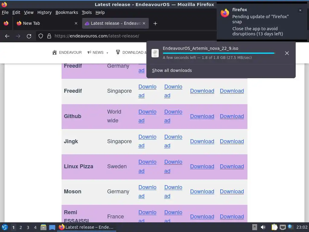
Task: Open the View menu
Action: (29, 12)
